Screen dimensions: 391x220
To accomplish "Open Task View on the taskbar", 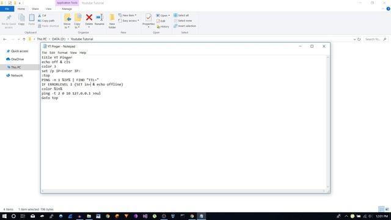I will (x=23, y=216).
